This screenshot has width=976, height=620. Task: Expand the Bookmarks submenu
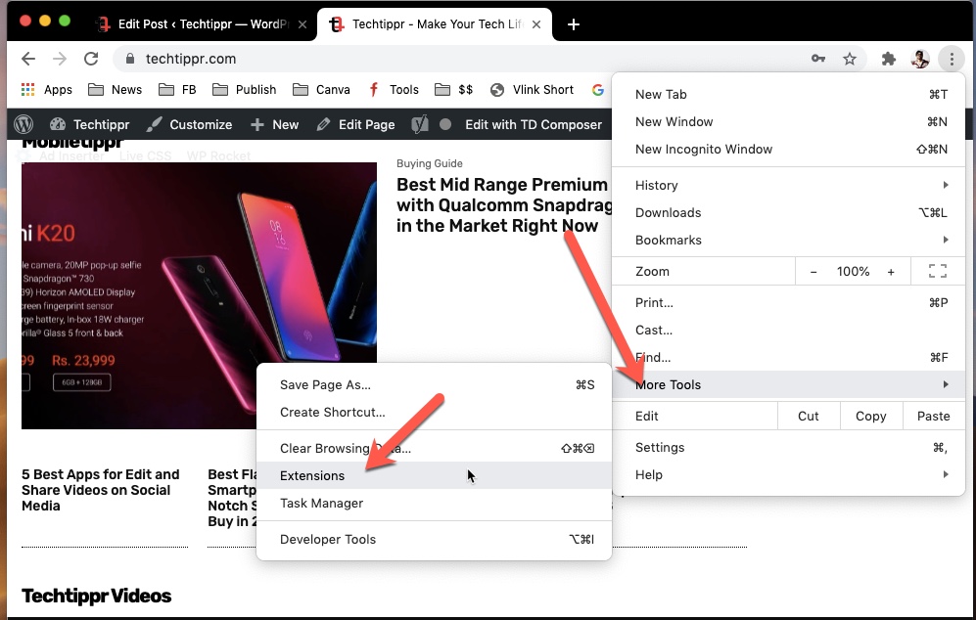[788, 240]
